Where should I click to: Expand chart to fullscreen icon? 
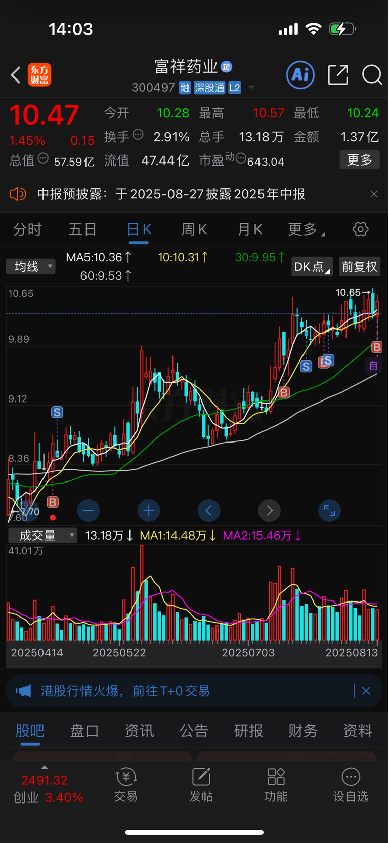(330, 510)
